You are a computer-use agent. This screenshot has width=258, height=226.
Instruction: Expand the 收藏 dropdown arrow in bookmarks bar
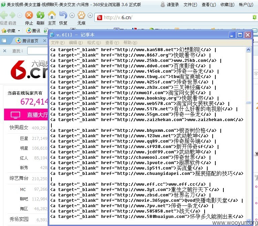point(19,31)
